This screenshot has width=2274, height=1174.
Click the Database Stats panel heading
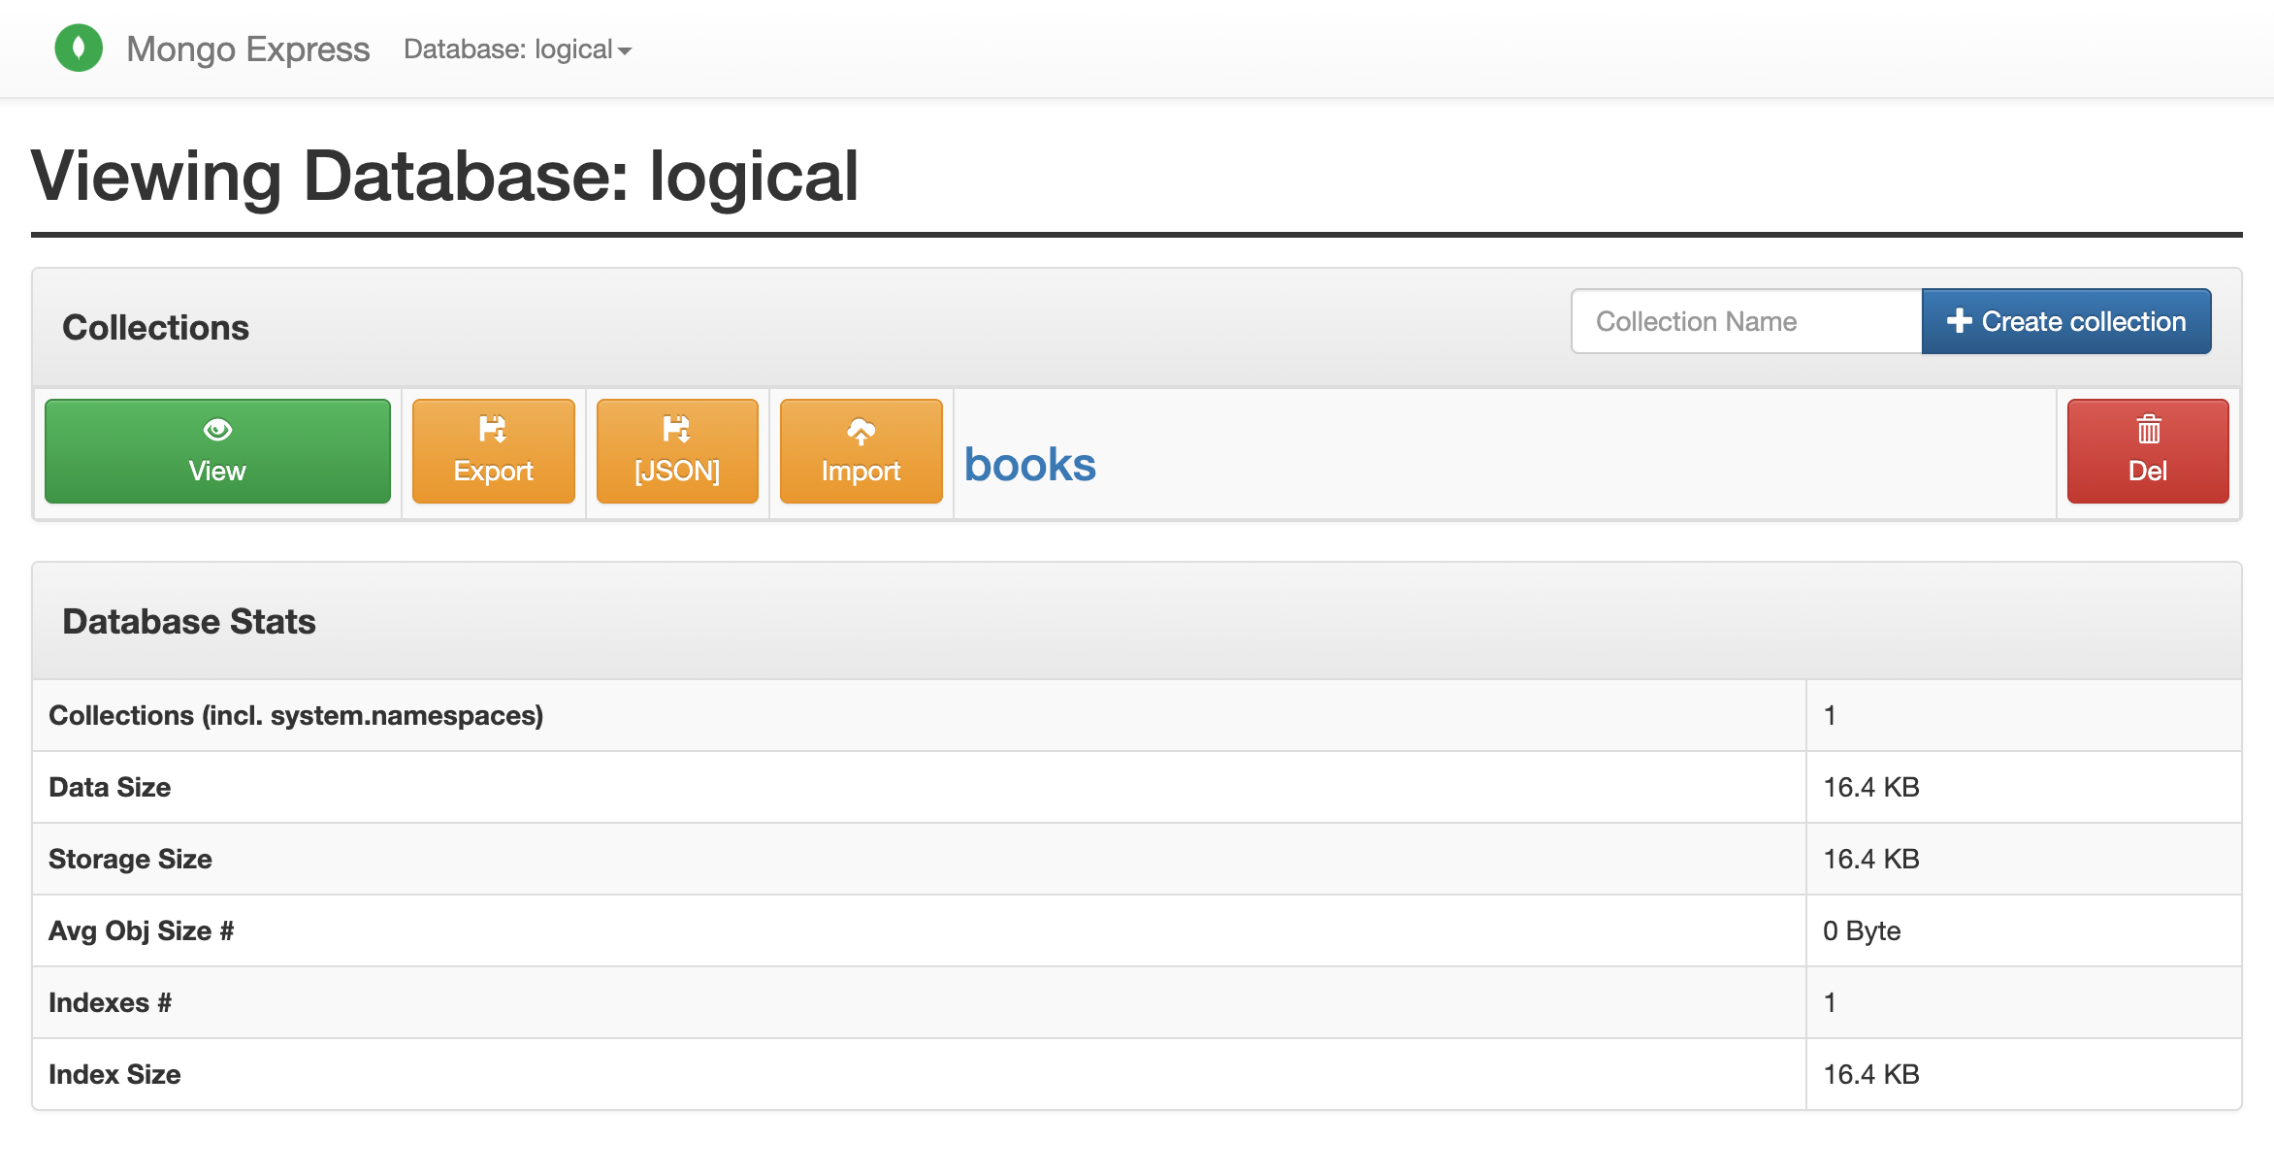tap(189, 622)
